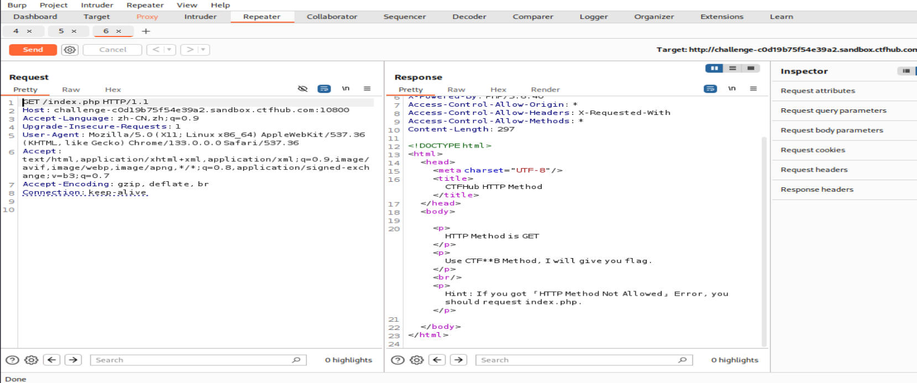
Task: Select the combined tabbed layout icon
Action: 751,68
